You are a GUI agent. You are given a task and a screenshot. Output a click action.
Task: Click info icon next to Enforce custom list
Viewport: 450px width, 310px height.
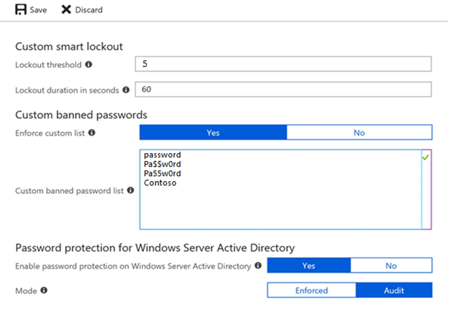[x=92, y=132]
